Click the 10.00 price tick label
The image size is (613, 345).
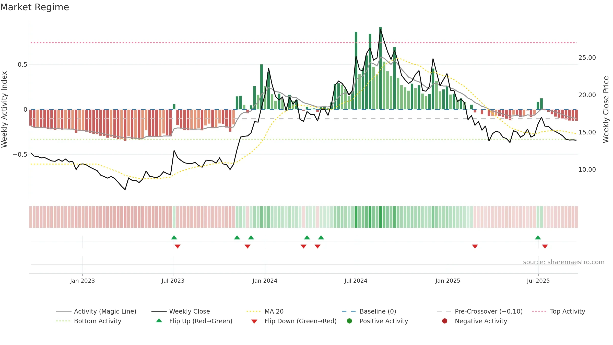587,170
